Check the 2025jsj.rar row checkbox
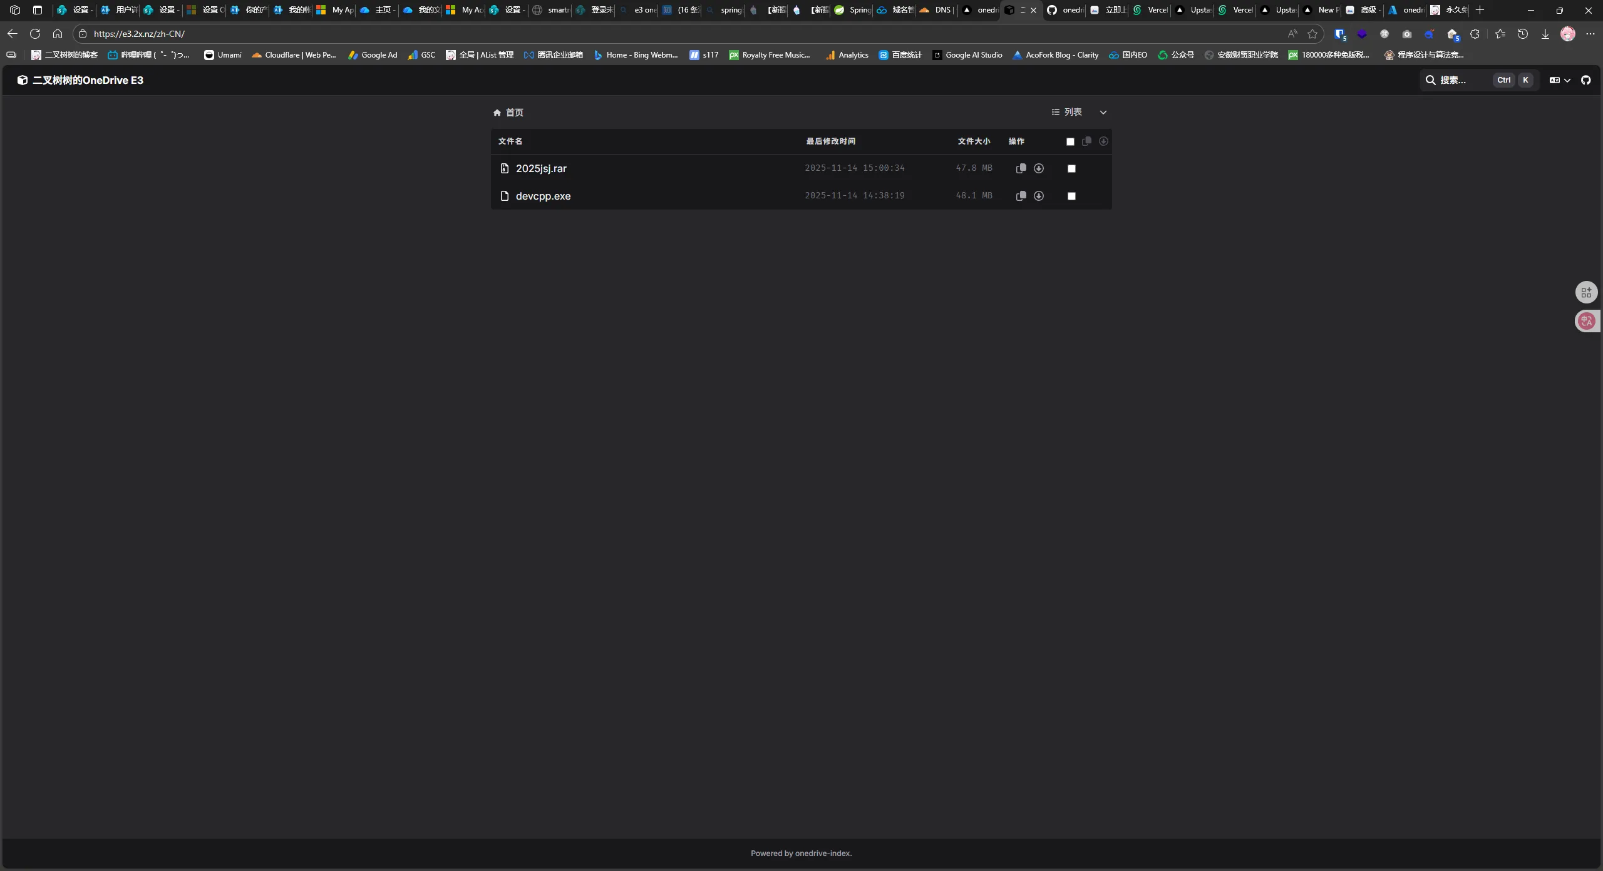The image size is (1603, 871). (x=1071, y=168)
